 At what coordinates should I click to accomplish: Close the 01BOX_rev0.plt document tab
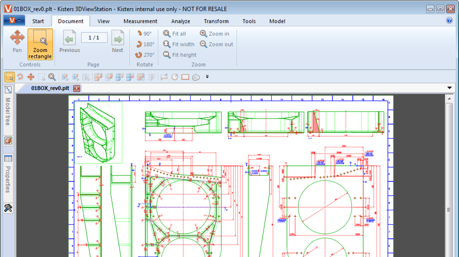click(77, 88)
